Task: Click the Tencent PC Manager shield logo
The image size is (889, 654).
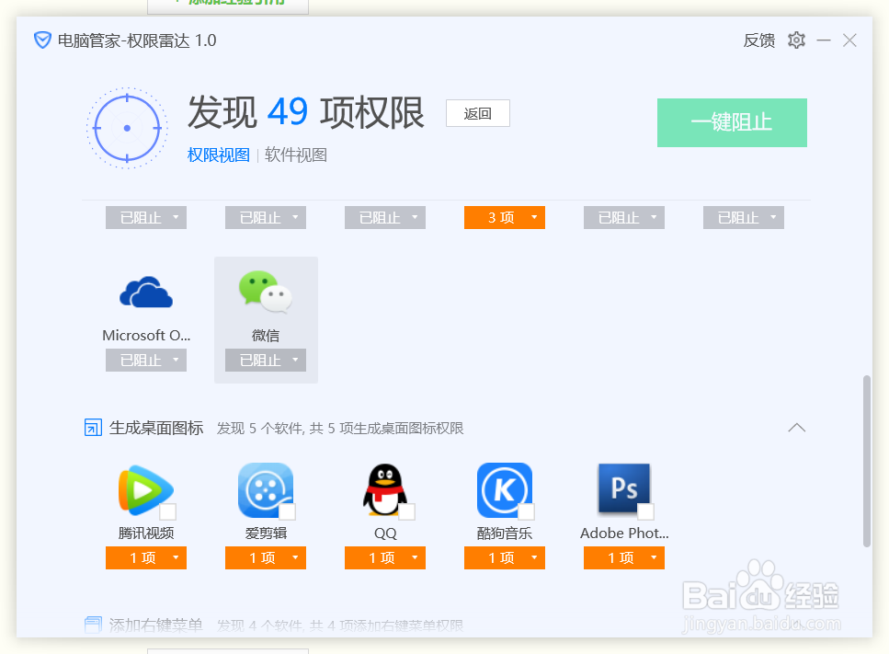Action: point(42,40)
